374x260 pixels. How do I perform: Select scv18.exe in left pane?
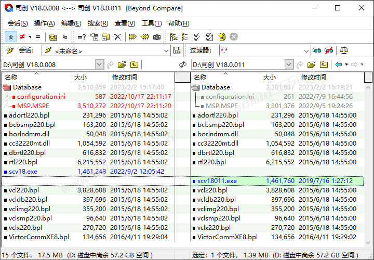23,172
